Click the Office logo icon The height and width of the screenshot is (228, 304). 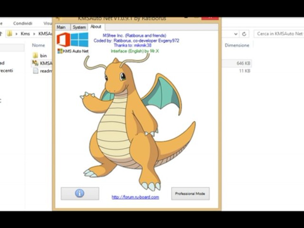(x=63, y=40)
